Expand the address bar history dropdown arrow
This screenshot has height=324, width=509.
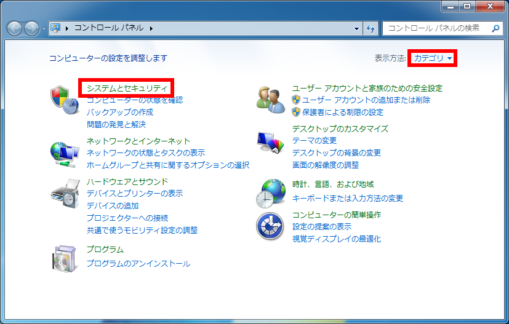[x=356, y=28]
